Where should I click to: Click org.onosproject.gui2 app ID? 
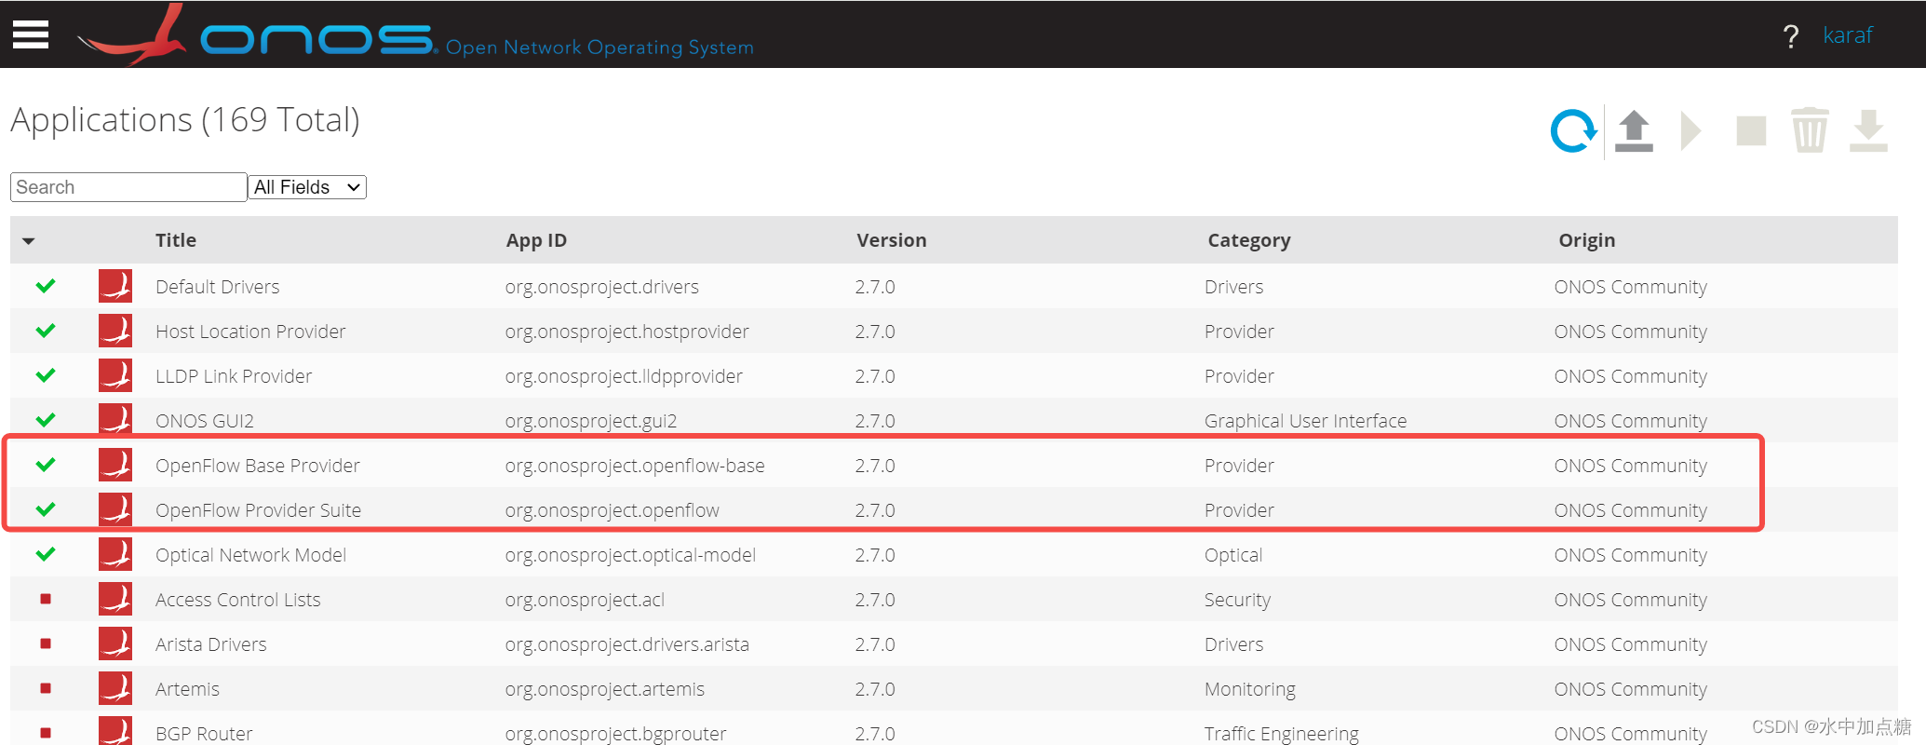tap(591, 421)
